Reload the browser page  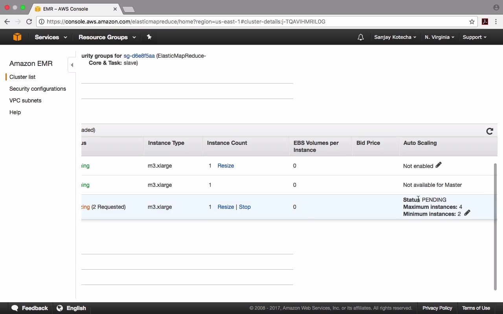click(x=29, y=22)
